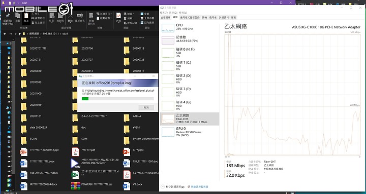The width and height of the screenshot is (366, 194).
Task: Open Task Manager File (檔案) menu
Action: [164, 12]
